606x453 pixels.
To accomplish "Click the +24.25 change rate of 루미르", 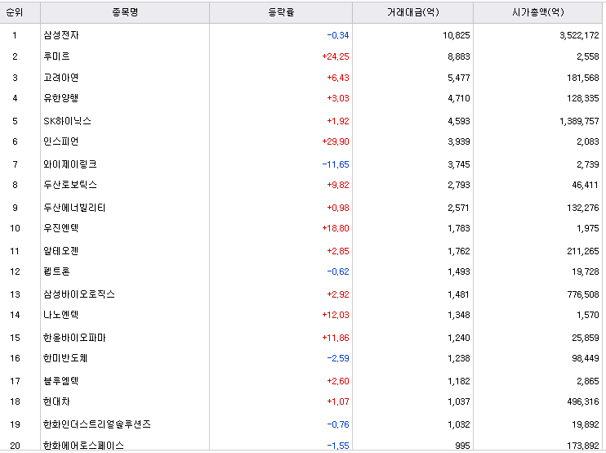I will pyautogui.click(x=336, y=56).
